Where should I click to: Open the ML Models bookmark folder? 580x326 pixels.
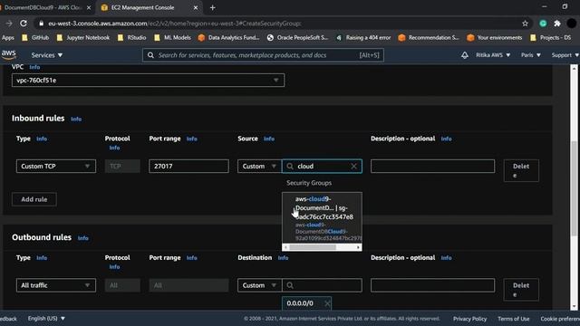pos(172,37)
